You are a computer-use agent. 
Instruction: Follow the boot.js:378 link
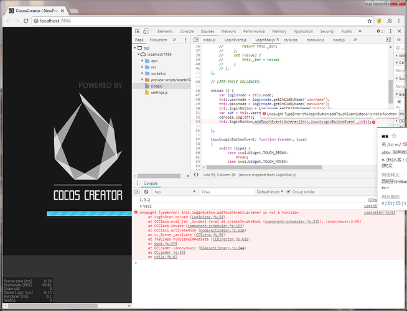coord(166,244)
